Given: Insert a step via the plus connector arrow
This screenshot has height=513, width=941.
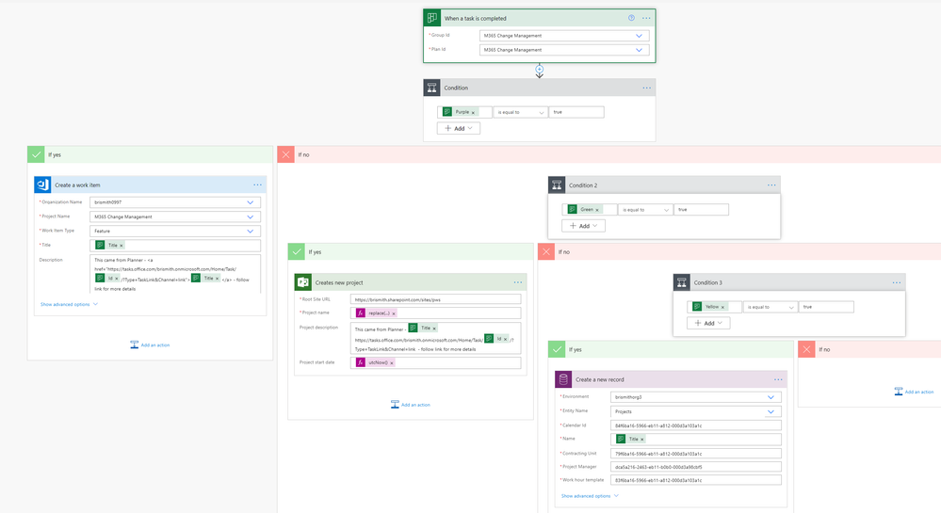Looking at the screenshot, I should coord(540,71).
